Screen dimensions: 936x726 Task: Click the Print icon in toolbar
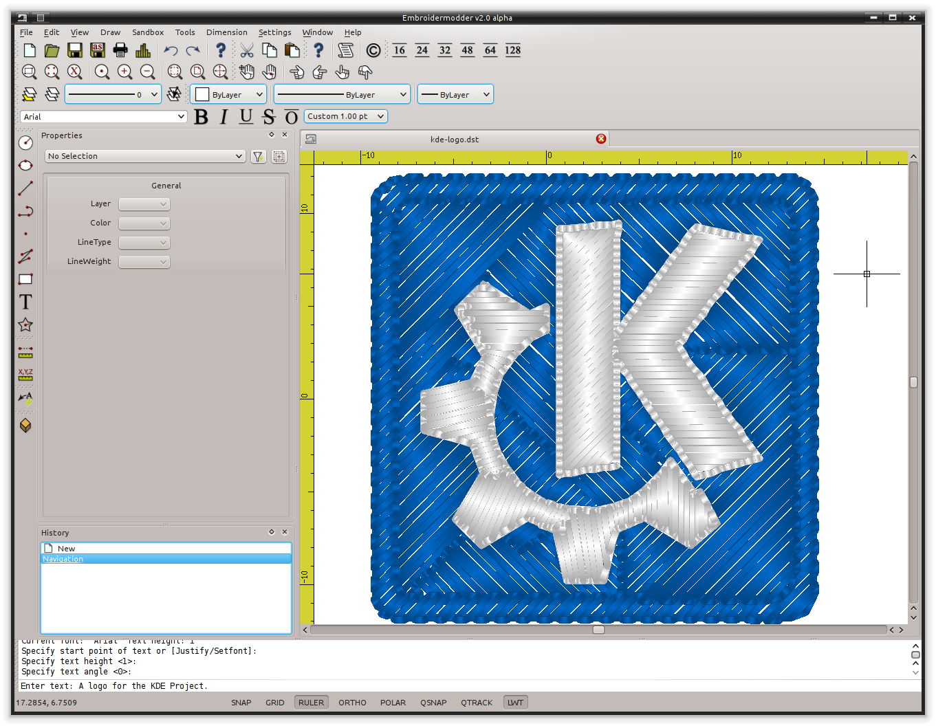120,50
